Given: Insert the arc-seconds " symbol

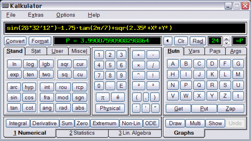Looking at the screenshot, I should (155, 108).
